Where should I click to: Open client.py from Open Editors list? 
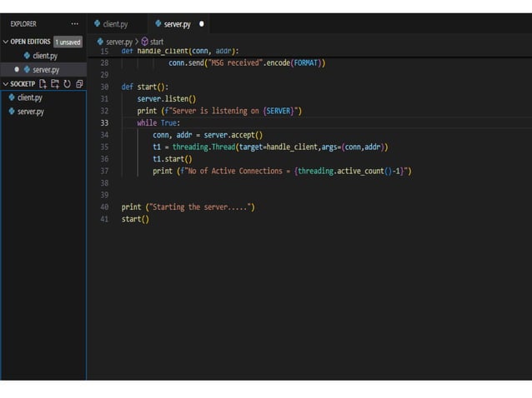[x=43, y=56]
